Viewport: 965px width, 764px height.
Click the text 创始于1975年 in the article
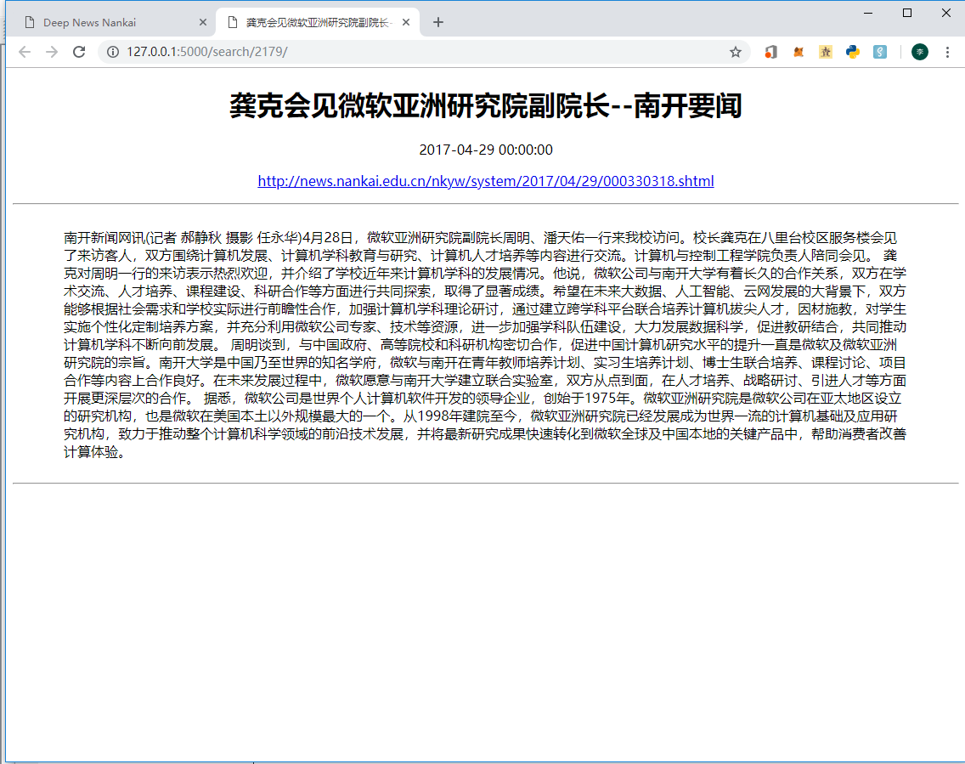coord(589,399)
